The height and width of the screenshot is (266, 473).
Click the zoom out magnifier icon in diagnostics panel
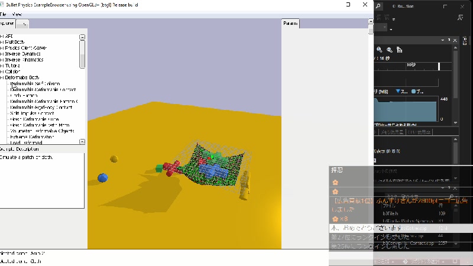click(x=390, y=50)
